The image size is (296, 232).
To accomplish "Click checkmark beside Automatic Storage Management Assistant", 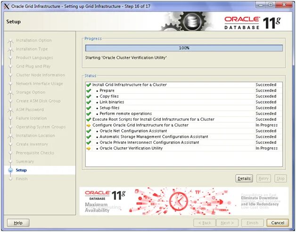I will pos(89,137).
